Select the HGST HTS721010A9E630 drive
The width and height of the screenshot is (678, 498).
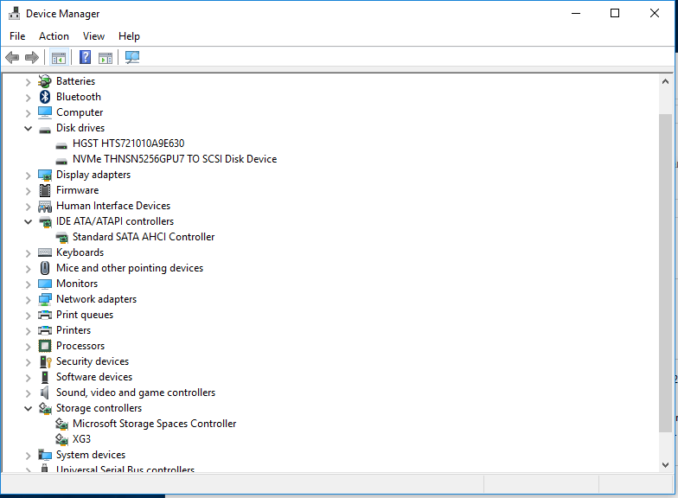coord(128,144)
